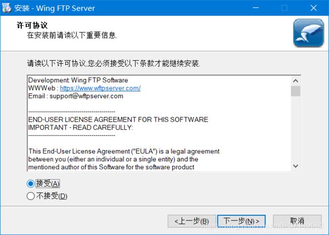The width and height of the screenshot is (329, 235).
Task: Go back with the 上一步(B) button
Action: tap(192, 221)
